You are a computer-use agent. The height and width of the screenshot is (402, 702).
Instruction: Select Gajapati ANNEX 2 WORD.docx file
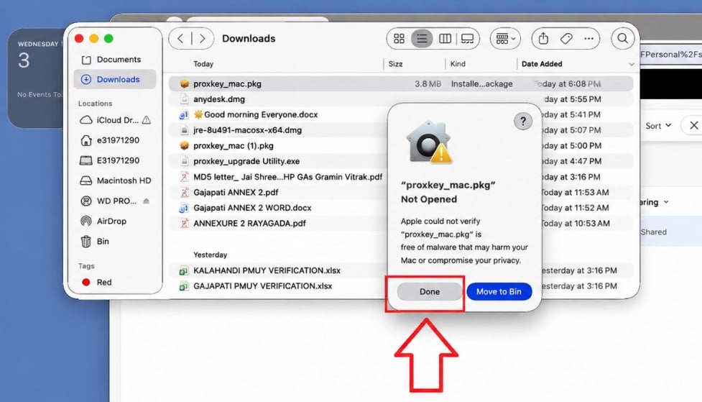(x=252, y=208)
